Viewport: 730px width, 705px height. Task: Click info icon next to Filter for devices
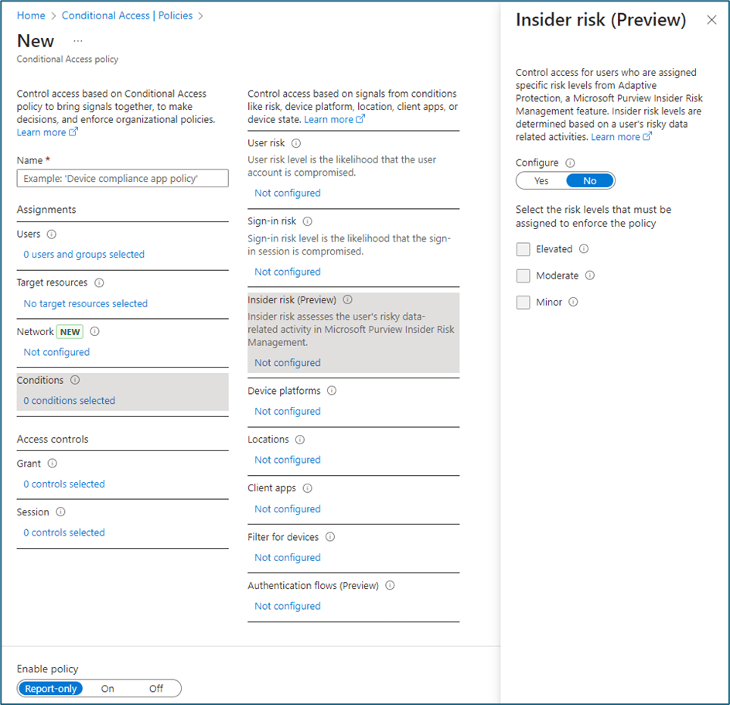[x=330, y=537]
